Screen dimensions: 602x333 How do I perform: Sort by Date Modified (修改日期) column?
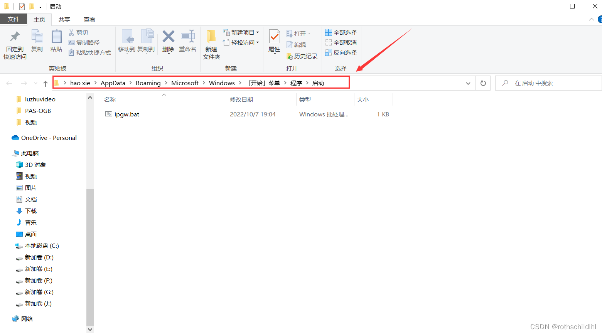click(x=262, y=99)
